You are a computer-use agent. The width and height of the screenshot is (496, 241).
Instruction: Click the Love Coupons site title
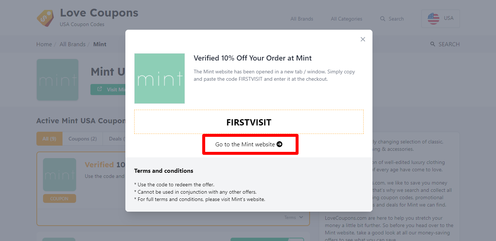tap(99, 13)
